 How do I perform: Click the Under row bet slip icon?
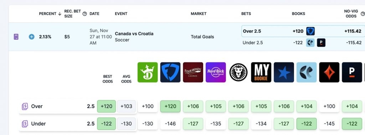[x=25, y=124]
